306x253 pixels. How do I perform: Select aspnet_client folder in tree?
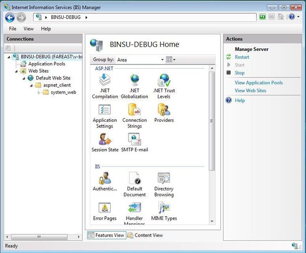click(x=57, y=85)
